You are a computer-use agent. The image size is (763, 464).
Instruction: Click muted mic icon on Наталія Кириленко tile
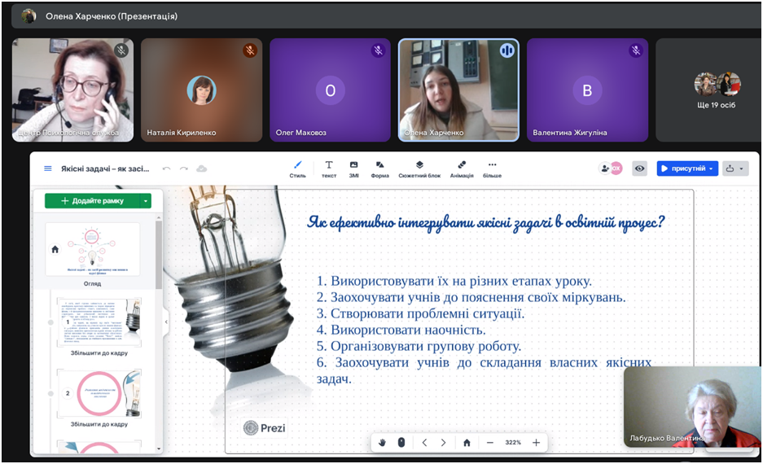(250, 50)
